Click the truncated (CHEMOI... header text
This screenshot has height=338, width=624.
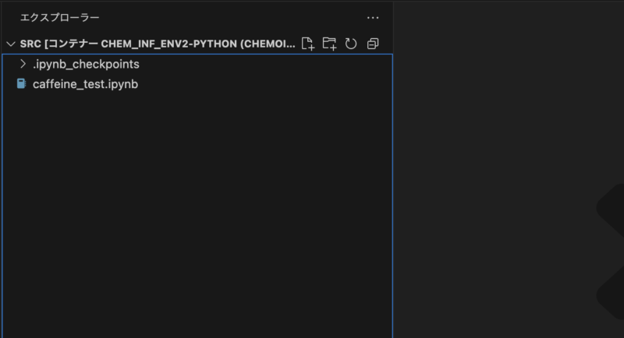pyautogui.click(x=268, y=44)
